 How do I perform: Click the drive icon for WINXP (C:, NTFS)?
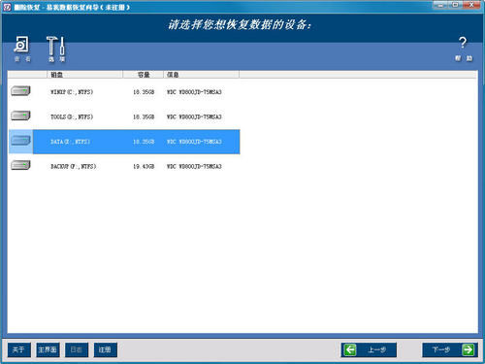20,91
